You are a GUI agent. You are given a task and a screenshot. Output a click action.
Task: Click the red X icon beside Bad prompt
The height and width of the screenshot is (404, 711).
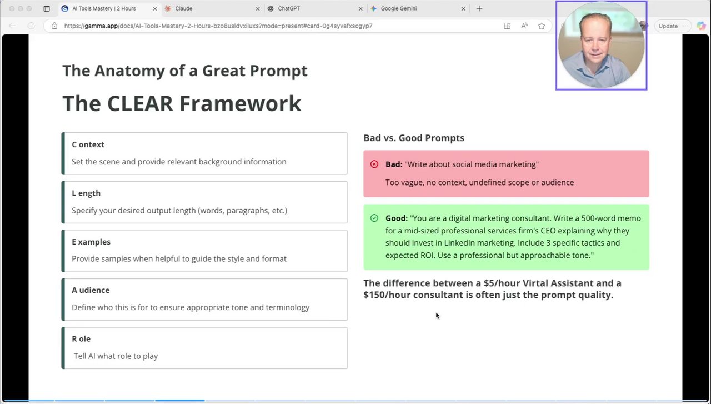(x=374, y=164)
